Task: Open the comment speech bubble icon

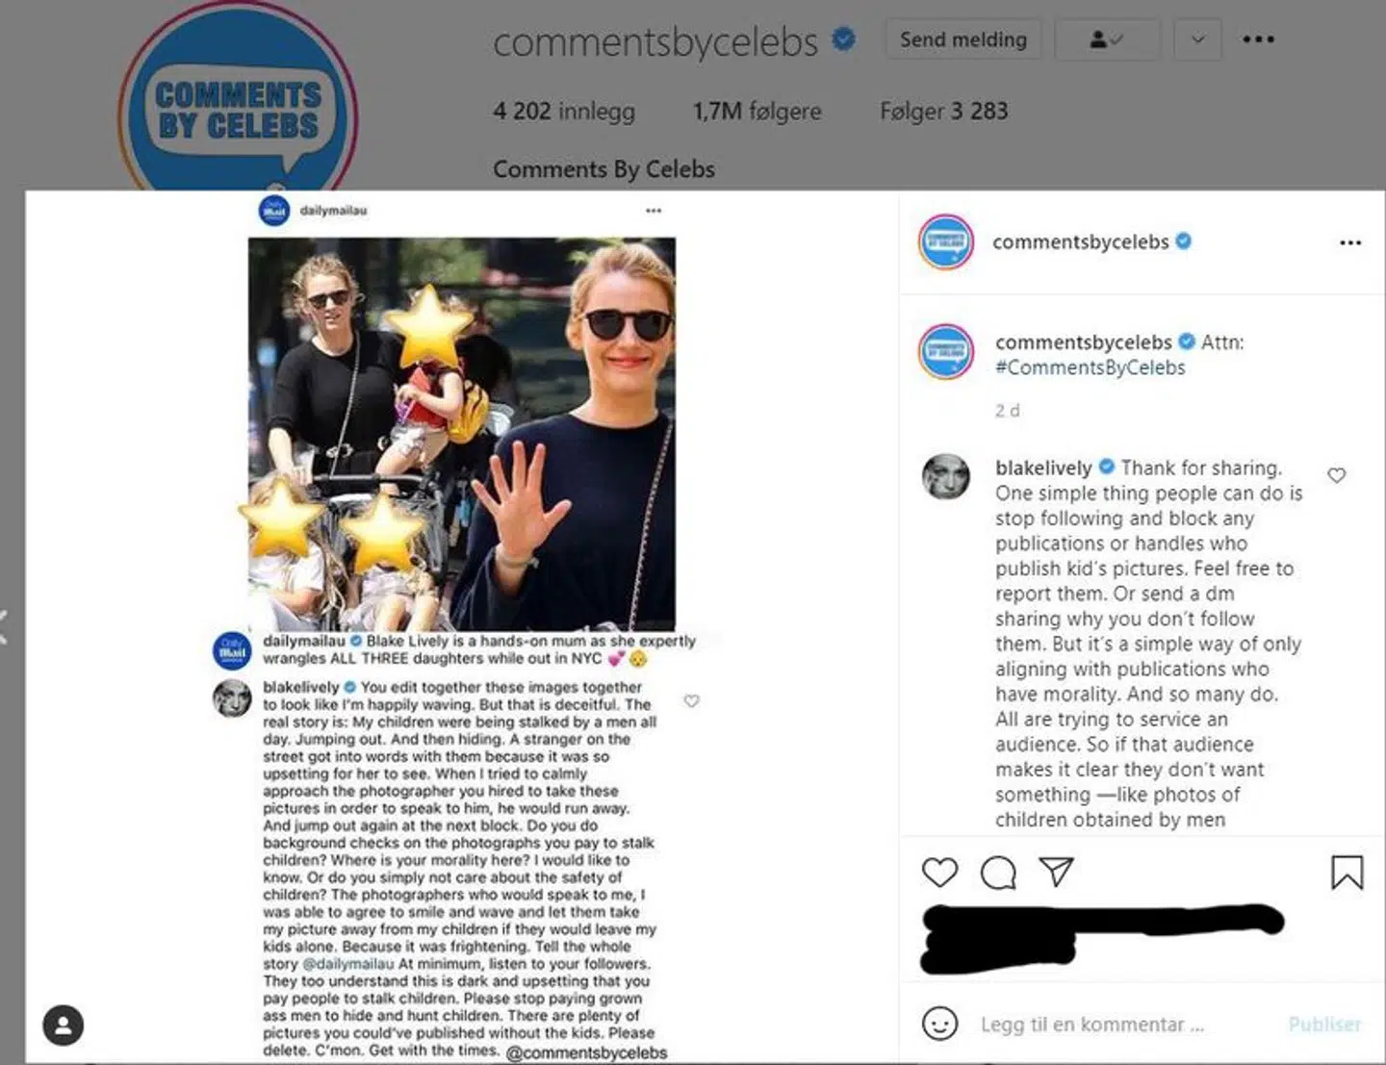Action: point(998,873)
